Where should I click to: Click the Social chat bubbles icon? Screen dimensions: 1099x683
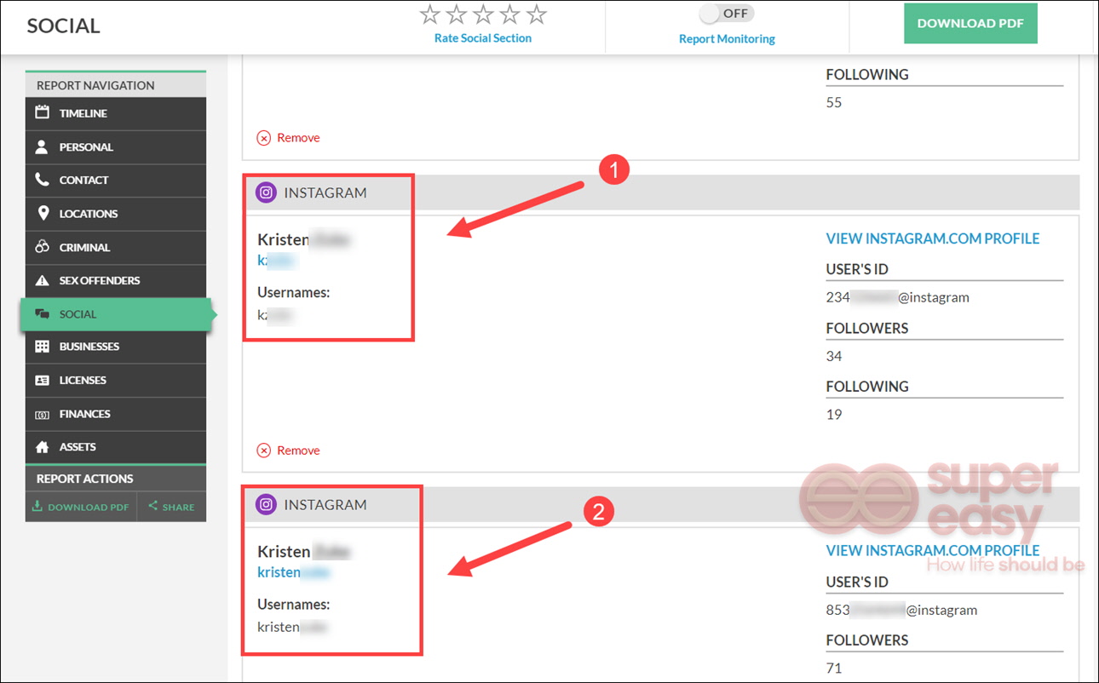click(42, 314)
